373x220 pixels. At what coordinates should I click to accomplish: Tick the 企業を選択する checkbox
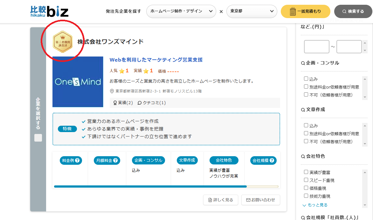(x=38, y=138)
